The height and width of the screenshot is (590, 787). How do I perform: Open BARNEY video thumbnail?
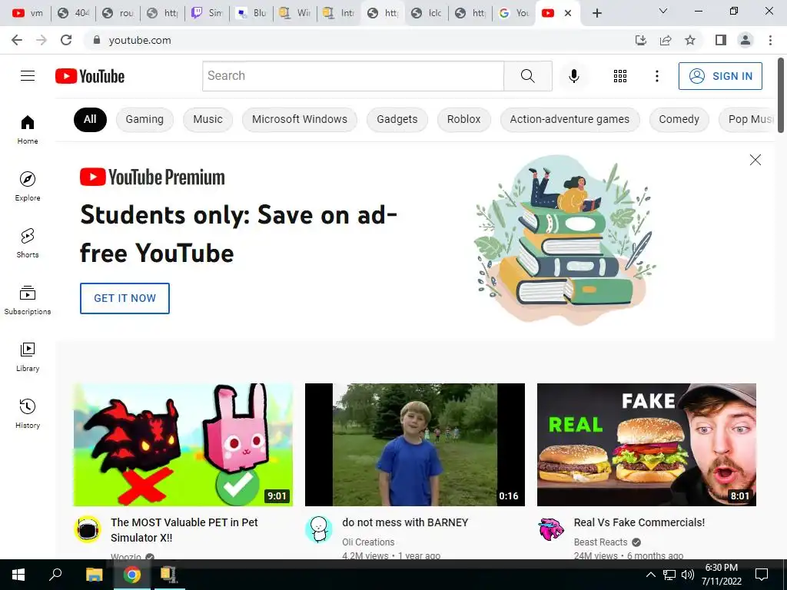414,445
